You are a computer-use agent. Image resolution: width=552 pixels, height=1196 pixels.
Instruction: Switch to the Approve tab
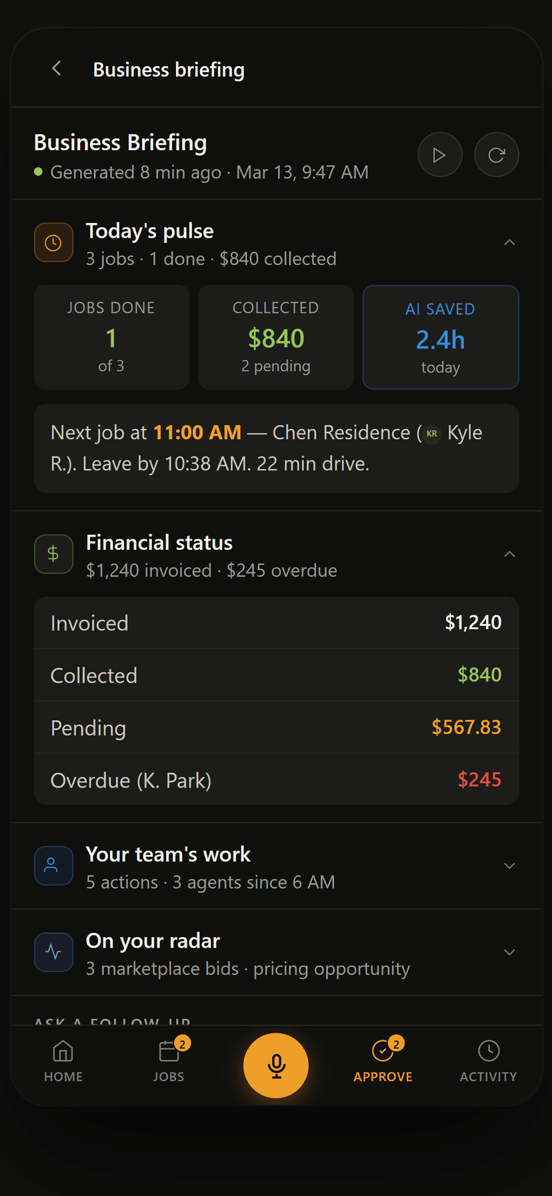pyautogui.click(x=383, y=1061)
